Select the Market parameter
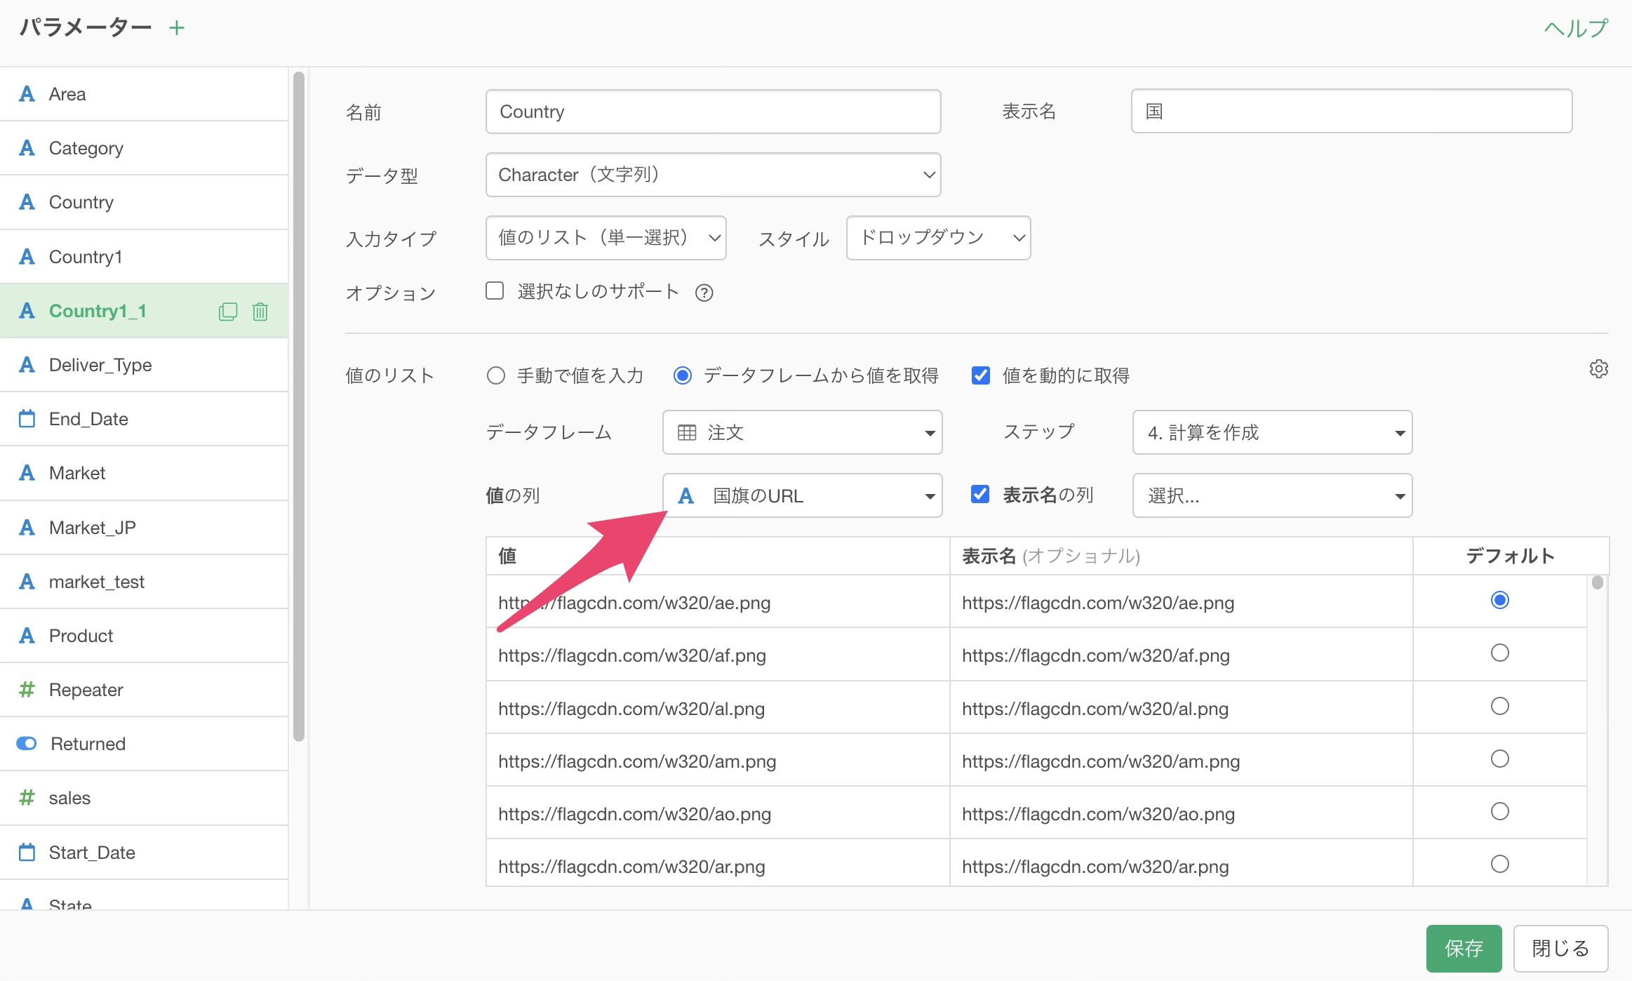The image size is (1632, 981). click(x=144, y=473)
